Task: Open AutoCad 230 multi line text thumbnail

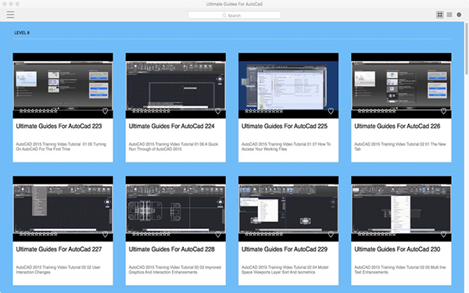Action: [x=401, y=209]
